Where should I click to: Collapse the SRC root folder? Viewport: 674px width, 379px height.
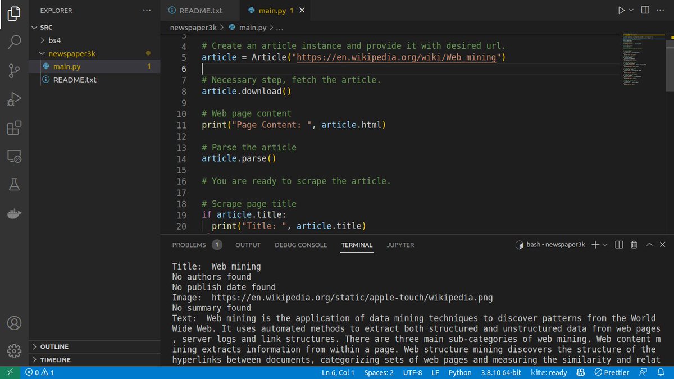(94, 28)
